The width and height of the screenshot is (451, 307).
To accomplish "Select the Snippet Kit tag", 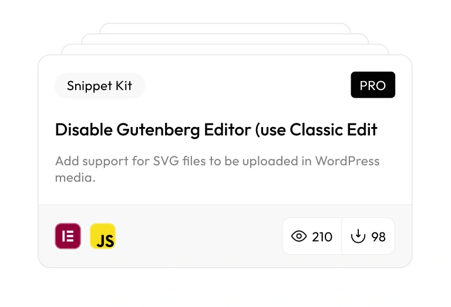I will click(x=99, y=86).
